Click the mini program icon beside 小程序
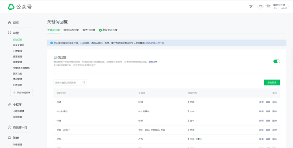293x148 pixels. [9, 105]
